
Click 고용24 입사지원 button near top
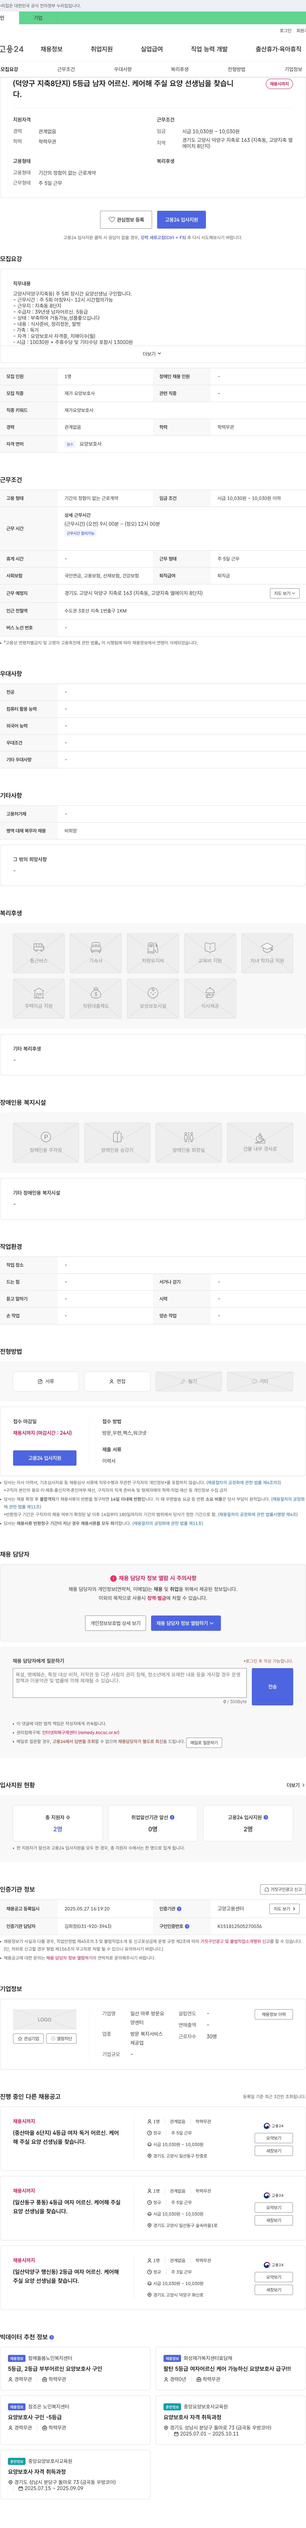click(x=181, y=220)
